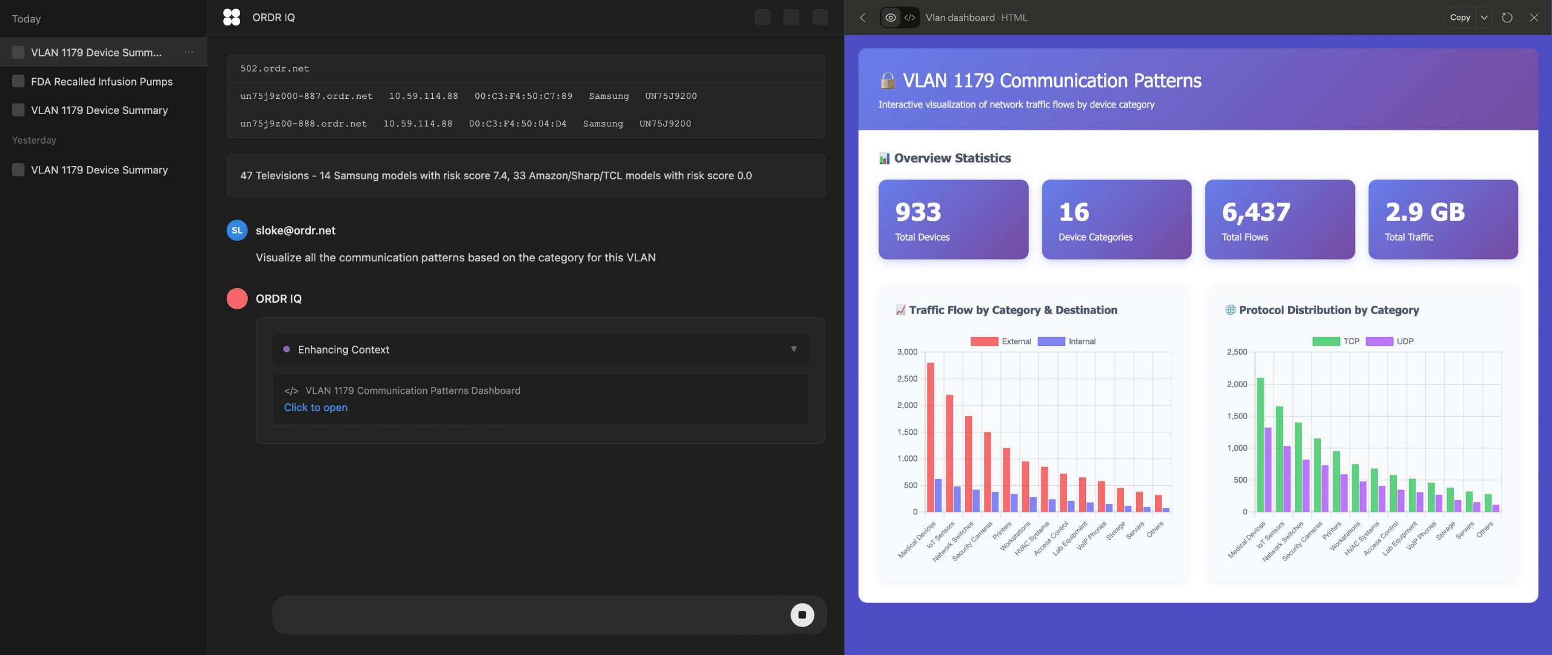This screenshot has height=655, width=1552.
Task: Open the Copy dropdown arrow
Action: (1484, 18)
